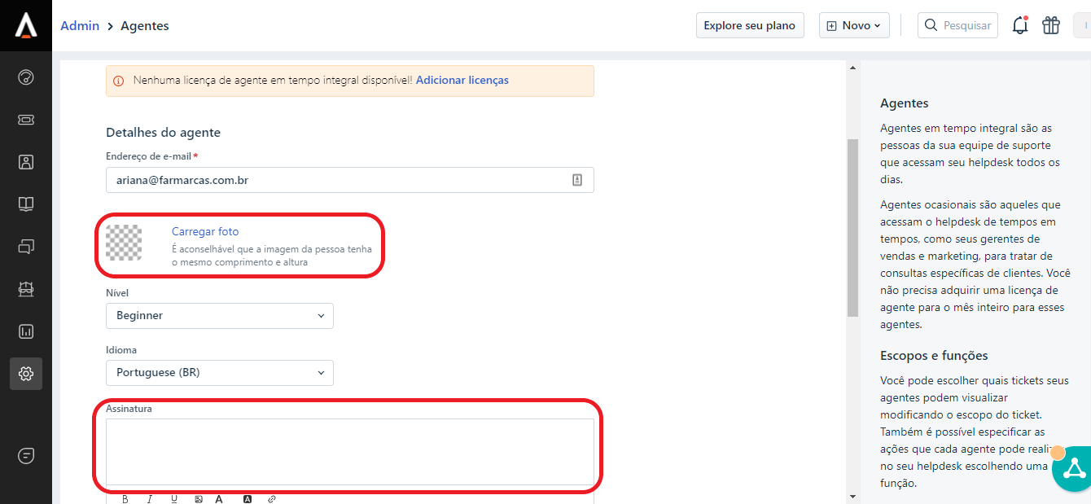Open the Nível dropdown showing Beginner
Viewport: 1091px width, 504px height.
[220, 316]
